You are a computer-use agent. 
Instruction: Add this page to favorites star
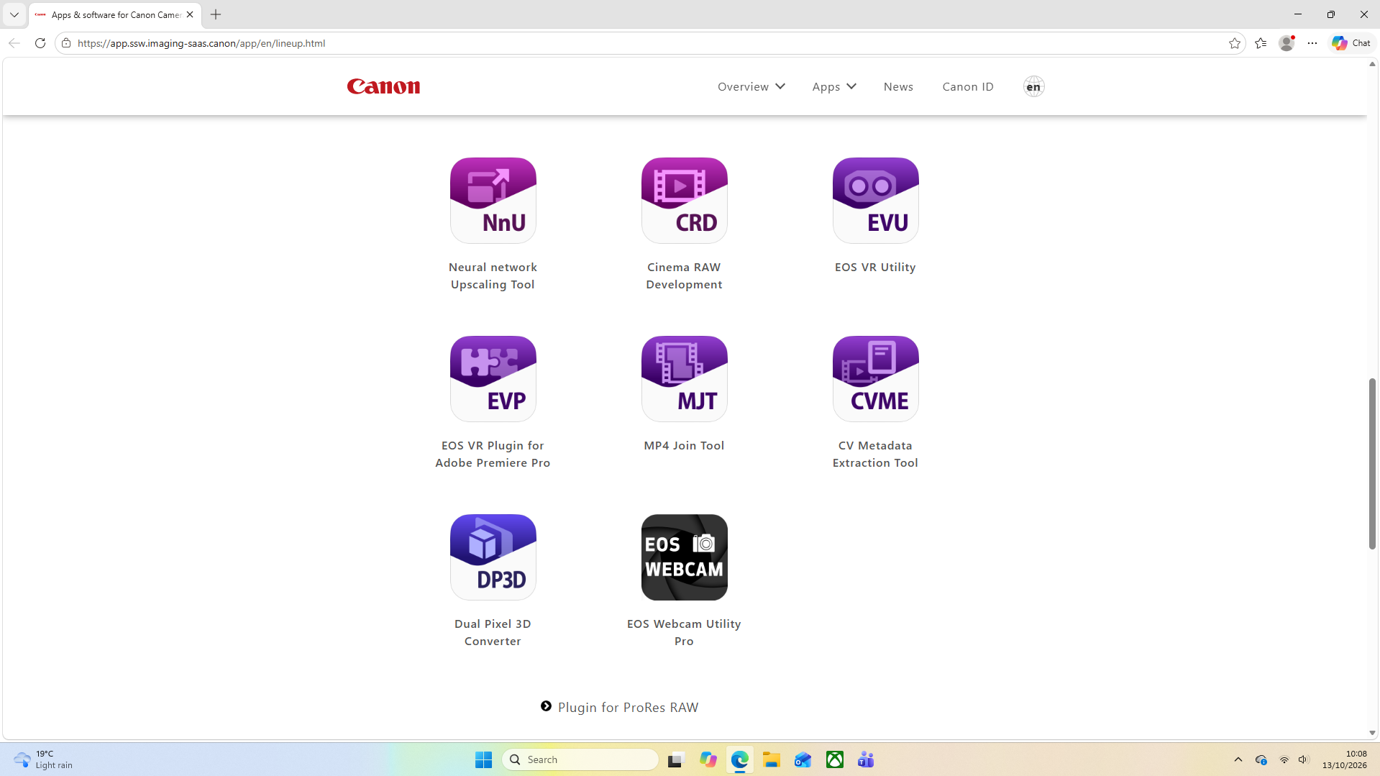pyautogui.click(x=1235, y=43)
